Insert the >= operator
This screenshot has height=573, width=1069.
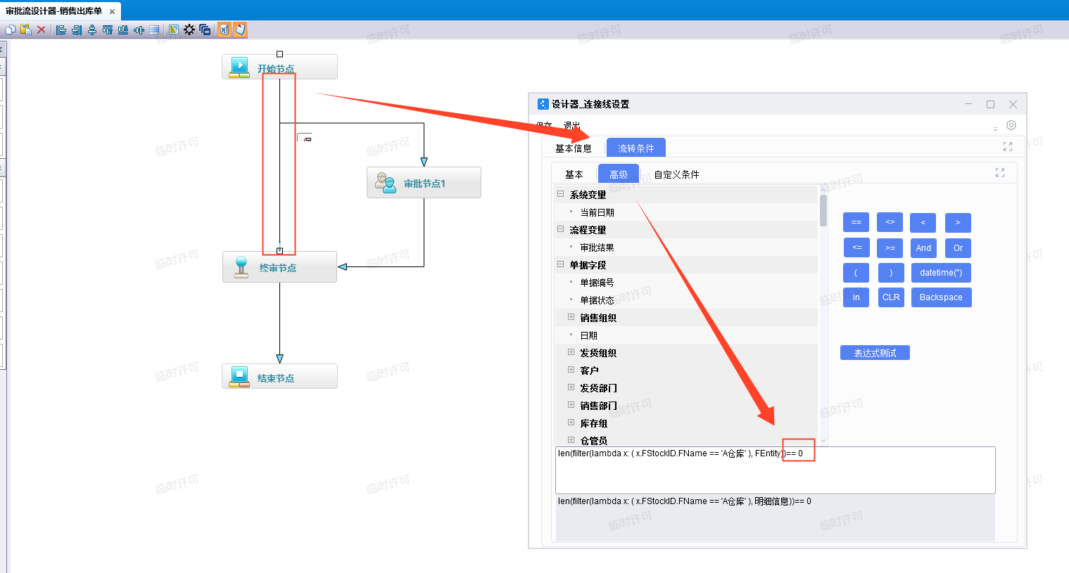click(890, 248)
